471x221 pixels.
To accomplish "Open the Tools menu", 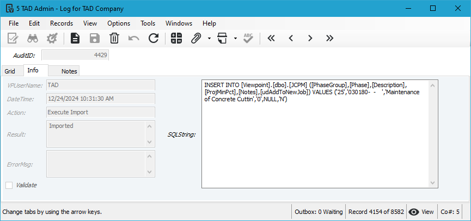I will (148, 23).
